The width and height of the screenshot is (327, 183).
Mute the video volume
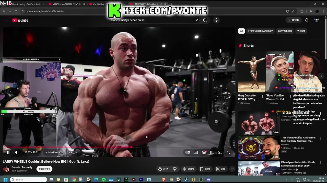pos(17,152)
